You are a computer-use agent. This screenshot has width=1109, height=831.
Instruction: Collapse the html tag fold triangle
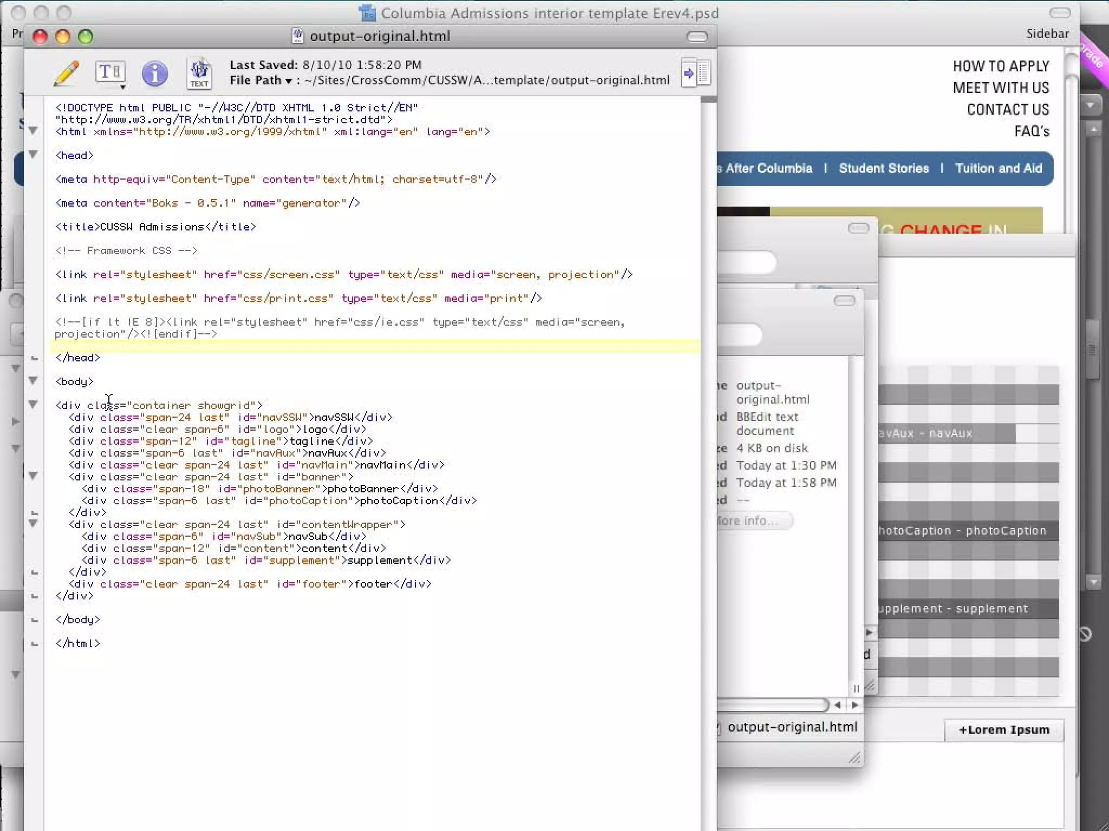click(x=33, y=131)
